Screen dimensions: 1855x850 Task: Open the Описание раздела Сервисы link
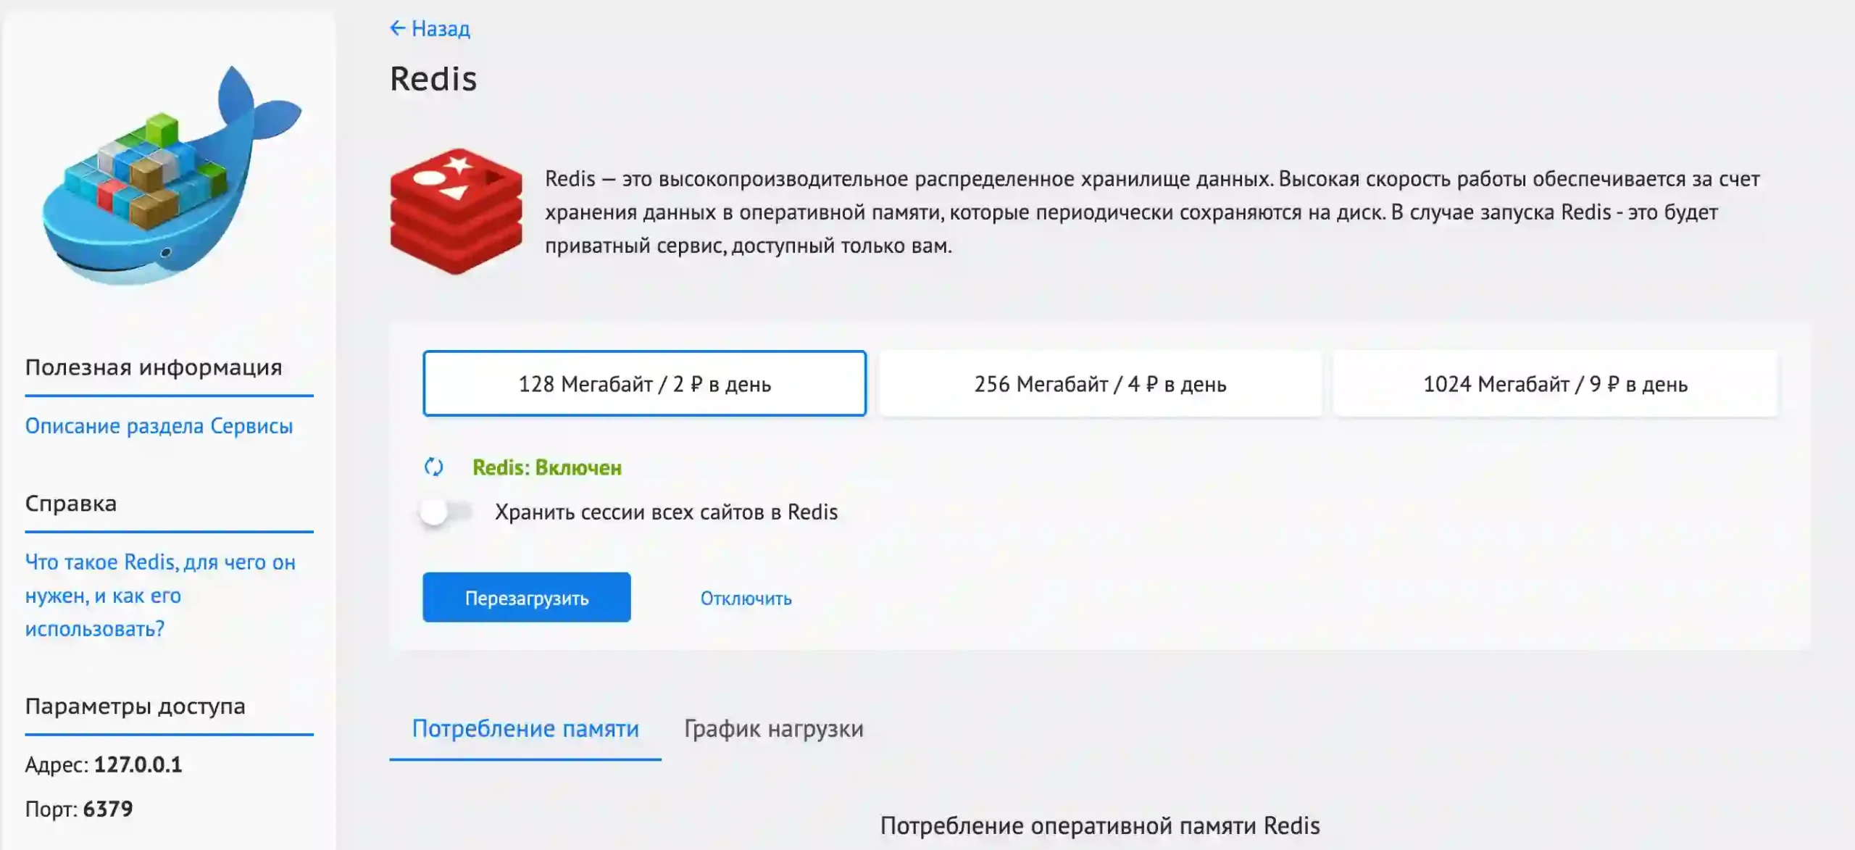click(x=159, y=425)
